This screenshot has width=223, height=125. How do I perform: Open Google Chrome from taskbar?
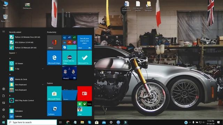pos(68,122)
